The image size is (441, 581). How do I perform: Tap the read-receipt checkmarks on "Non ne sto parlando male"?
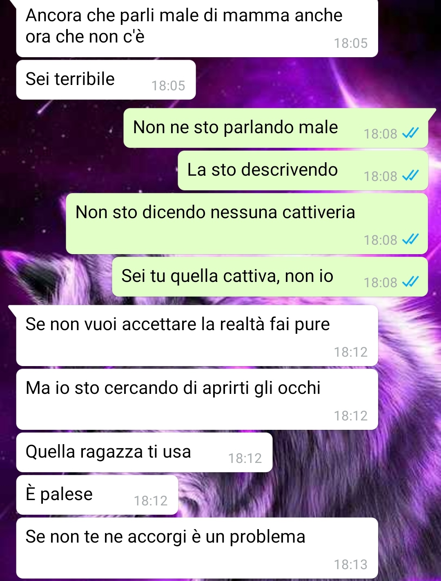pos(410,133)
